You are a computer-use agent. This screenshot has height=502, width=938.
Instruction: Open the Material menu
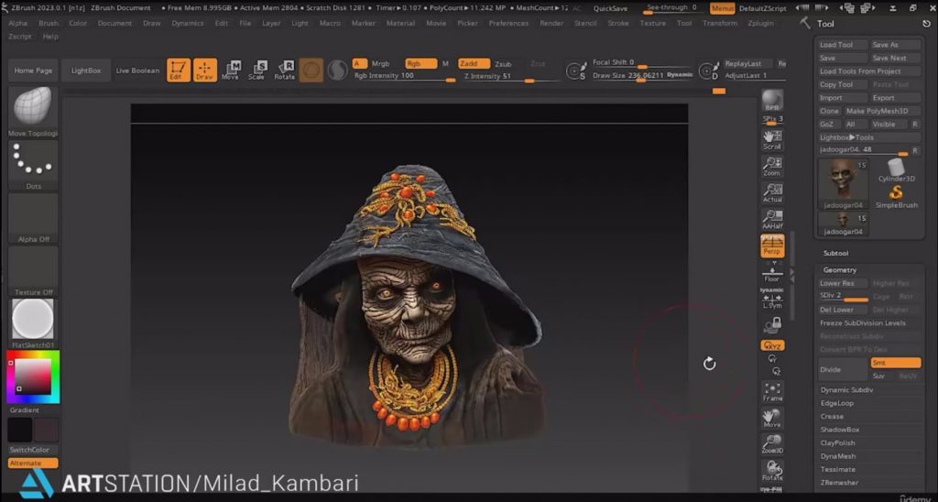pos(400,23)
